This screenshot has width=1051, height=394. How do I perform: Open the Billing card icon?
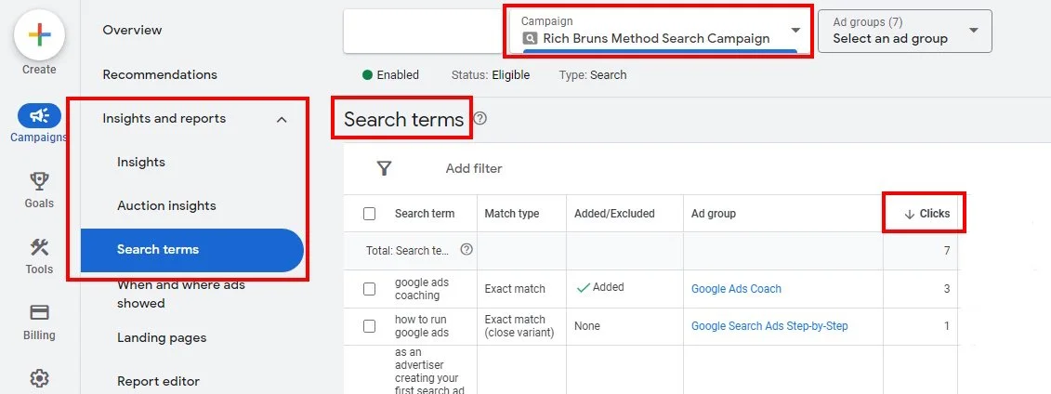[39, 313]
